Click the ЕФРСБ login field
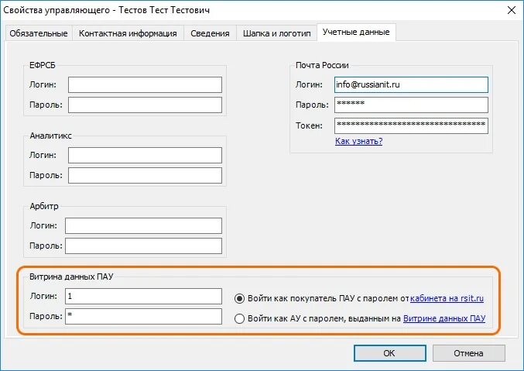The image size is (524, 371). pos(145,84)
